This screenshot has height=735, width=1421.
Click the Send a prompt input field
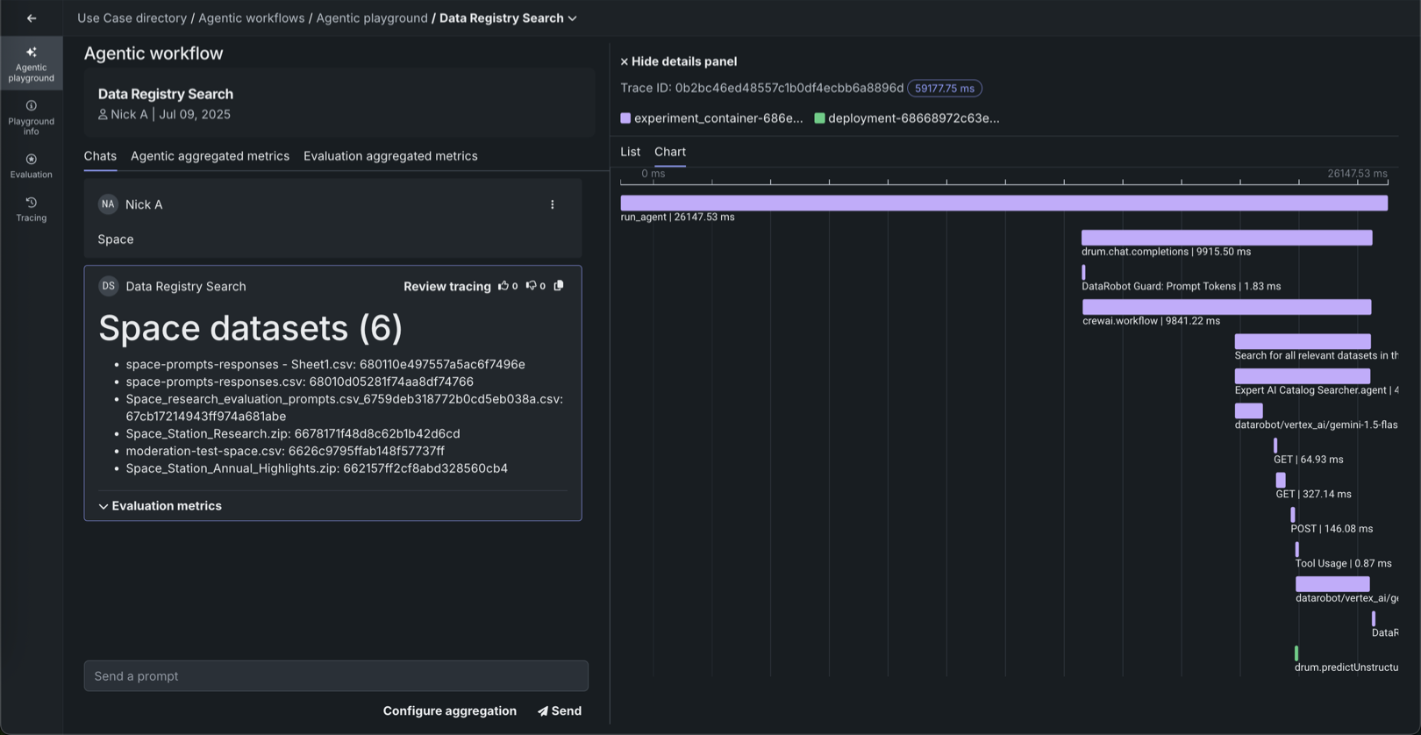[x=336, y=676]
